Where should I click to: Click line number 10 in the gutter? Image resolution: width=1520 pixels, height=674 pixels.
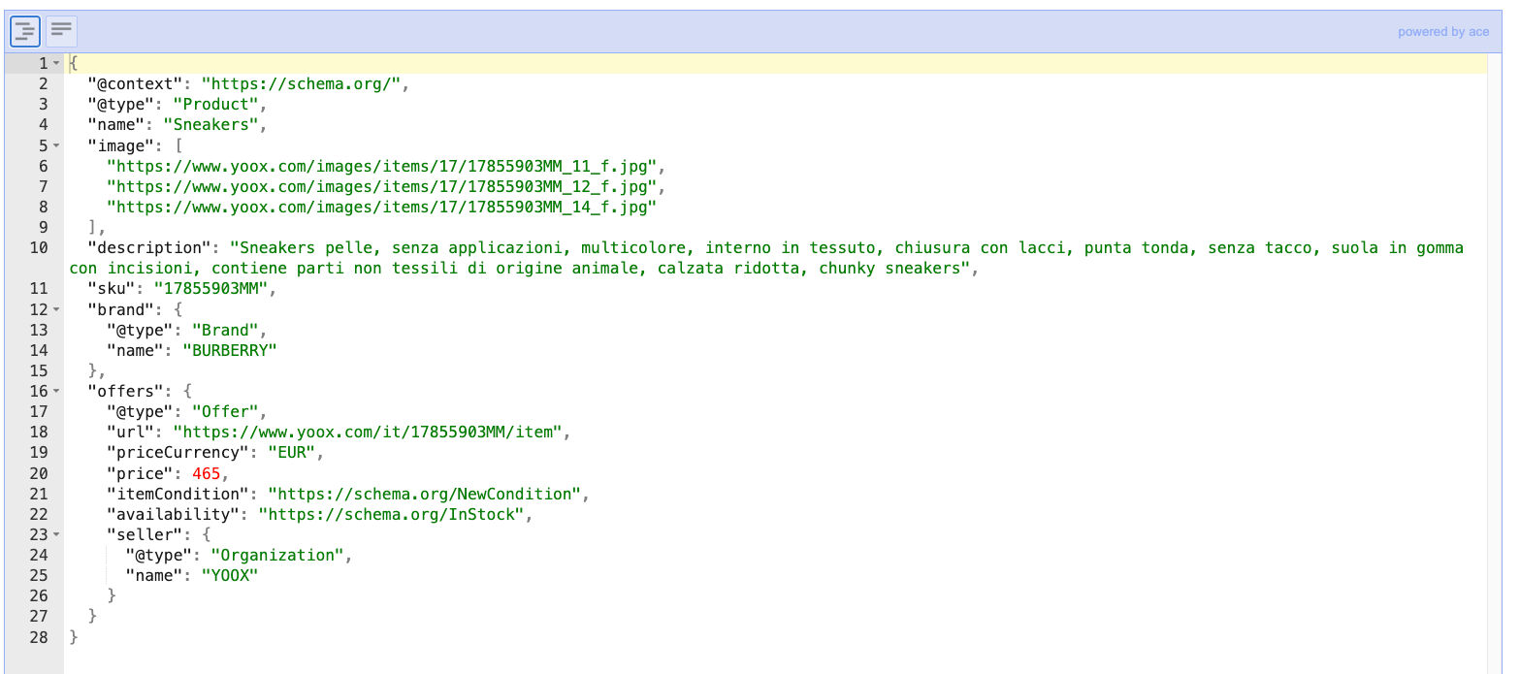pos(39,247)
